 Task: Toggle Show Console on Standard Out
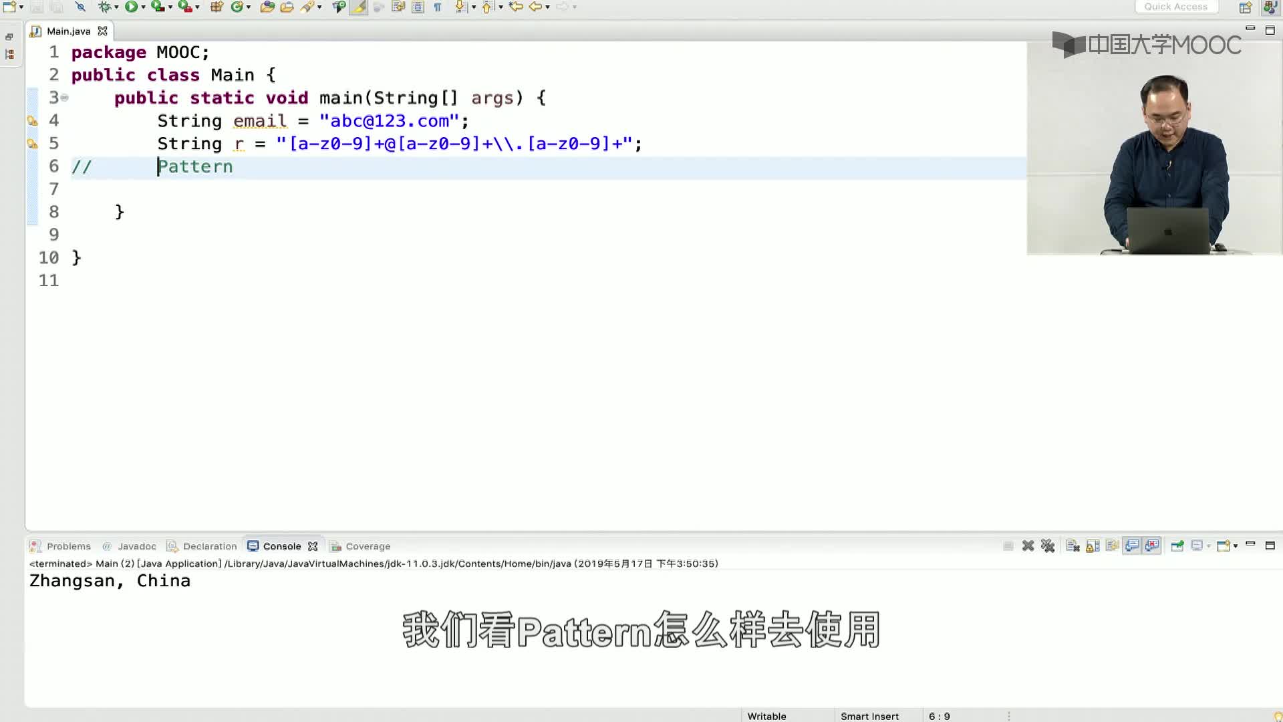coord(1132,546)
